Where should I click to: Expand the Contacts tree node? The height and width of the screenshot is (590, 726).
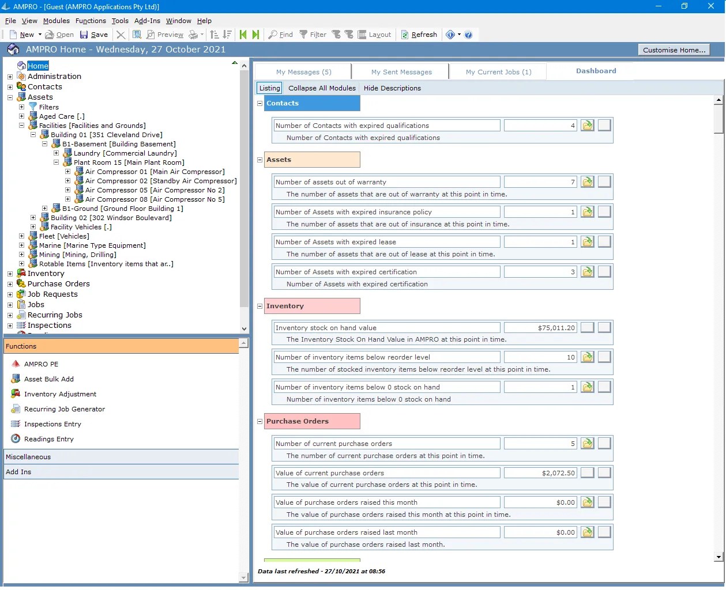click(x=10, y=87)
